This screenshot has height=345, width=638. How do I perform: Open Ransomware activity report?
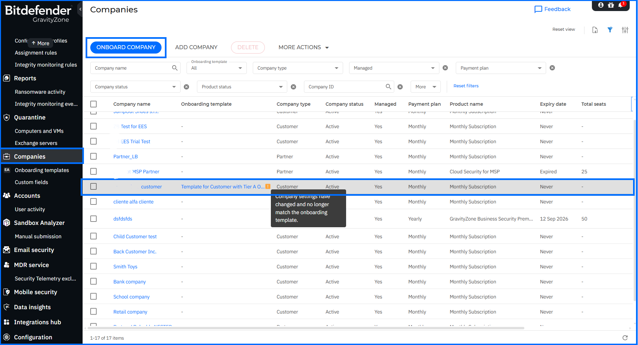[x=40, y=92]
